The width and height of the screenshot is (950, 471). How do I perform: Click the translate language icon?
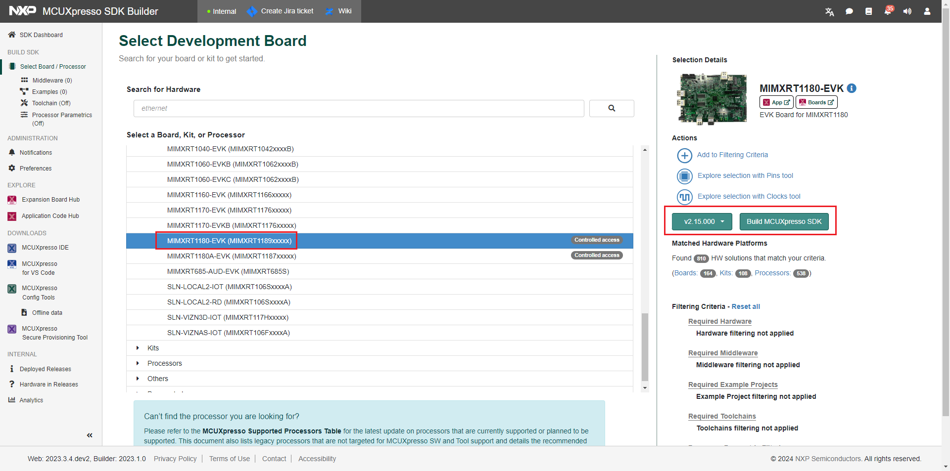coord(830,11)
